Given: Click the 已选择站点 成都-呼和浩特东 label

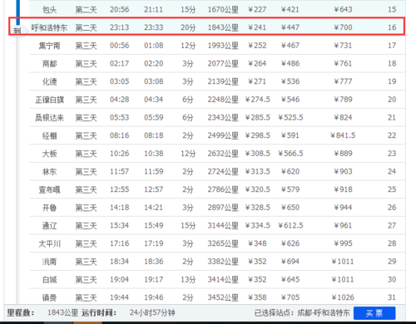Looking at the screenshot, I should coord(302,313).
